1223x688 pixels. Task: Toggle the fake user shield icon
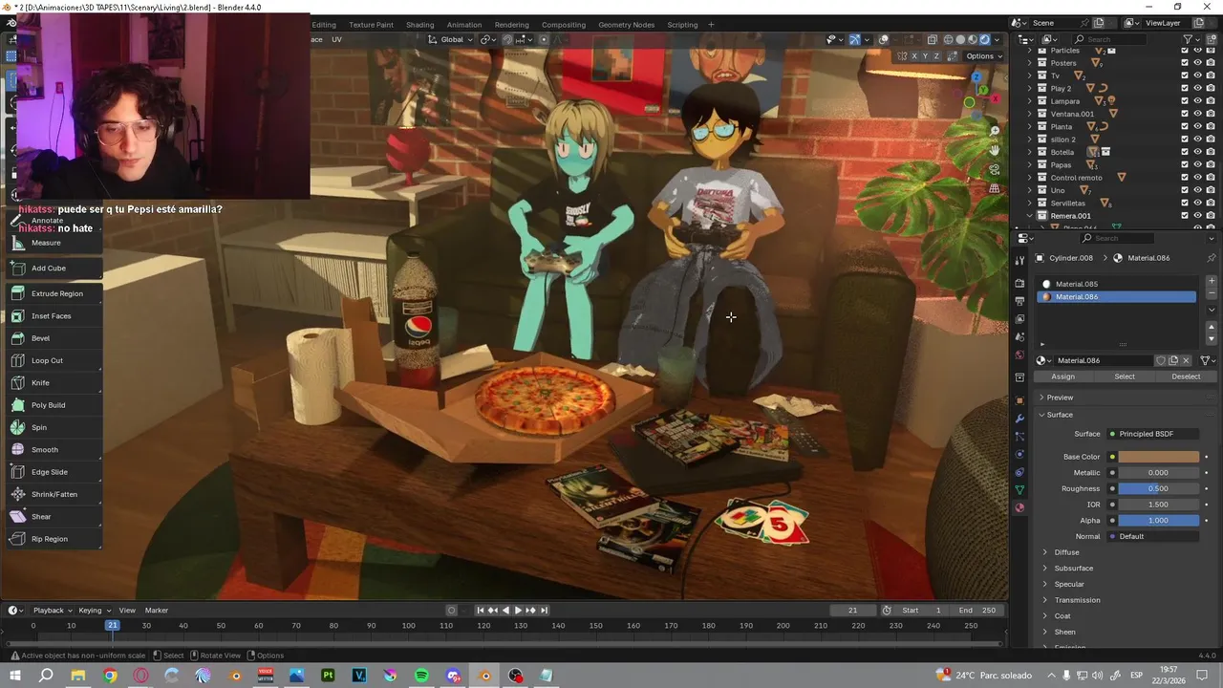[x=1161, y=360]
